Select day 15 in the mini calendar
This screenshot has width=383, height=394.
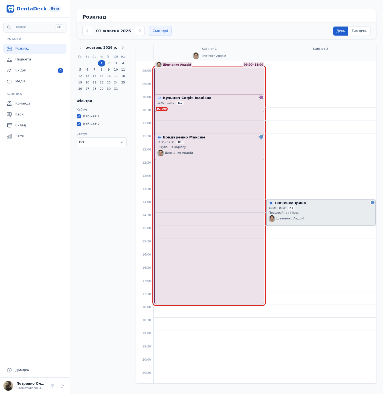(101, 76)
